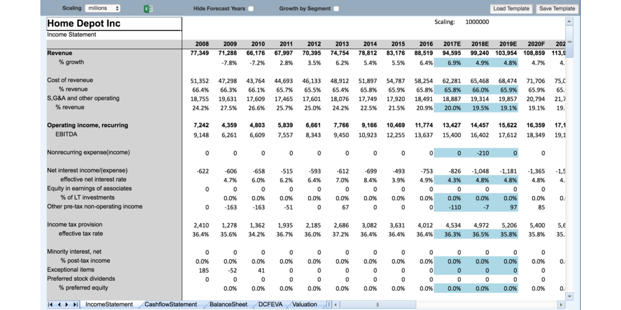This screenshot has height=310, width=621.
Task: Click the Scaling value 1000000
Action: pyautogui.click(x=477, y=22)
